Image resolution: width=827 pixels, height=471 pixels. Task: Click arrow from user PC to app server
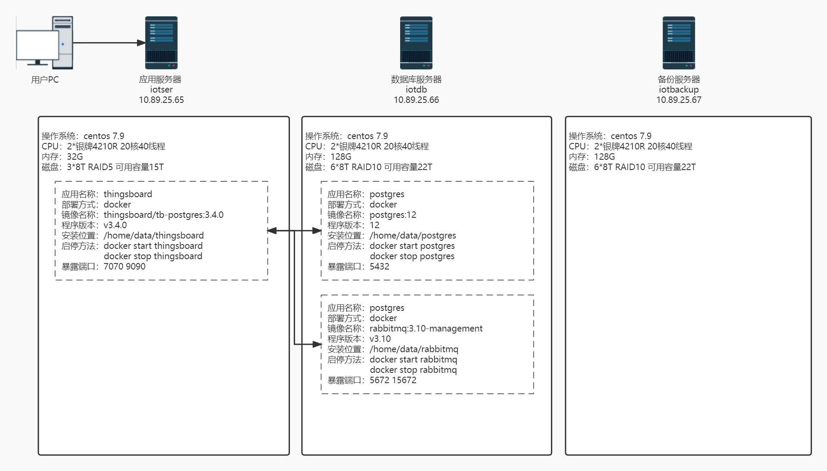point(108,43)
